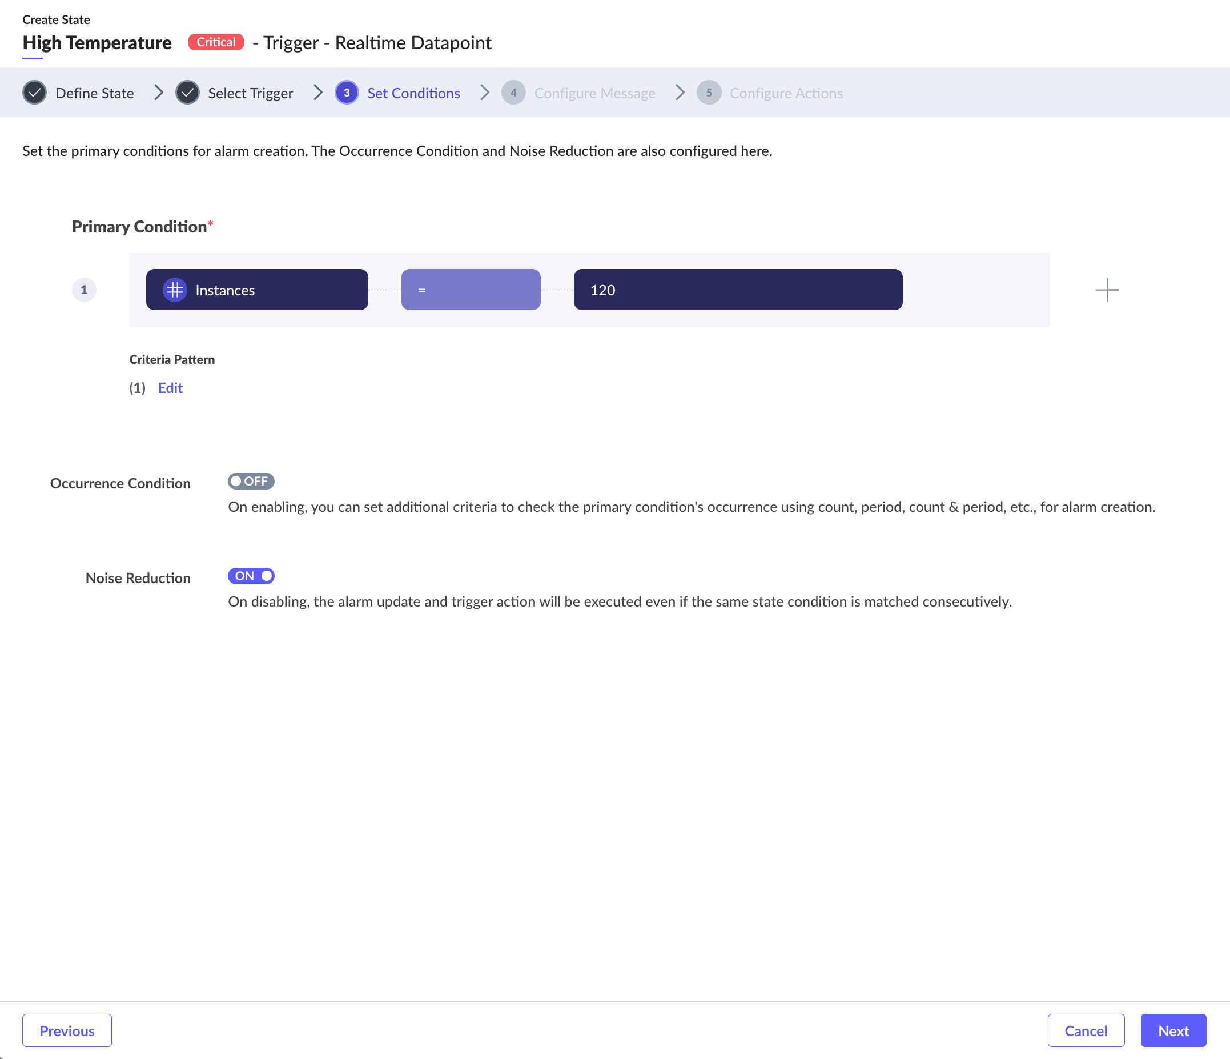Click the Next button
Screen dimensions: 1230x1059
click(x=1173, y=1030)
